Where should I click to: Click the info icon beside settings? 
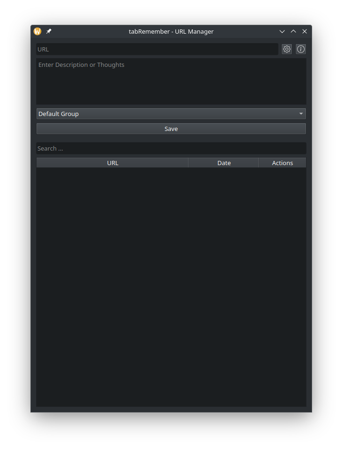coord(301,49)
